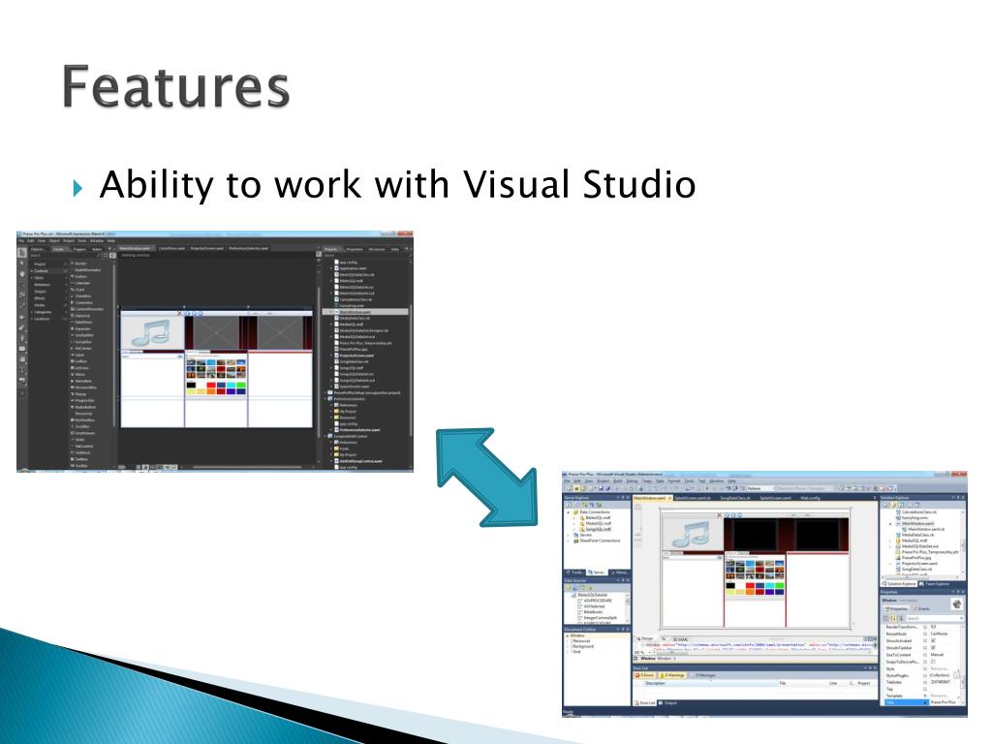This screenshot has width=992, height=744.
Task: Select Background node in Visual Studio Document Outline
Action: tap(583, 646)
